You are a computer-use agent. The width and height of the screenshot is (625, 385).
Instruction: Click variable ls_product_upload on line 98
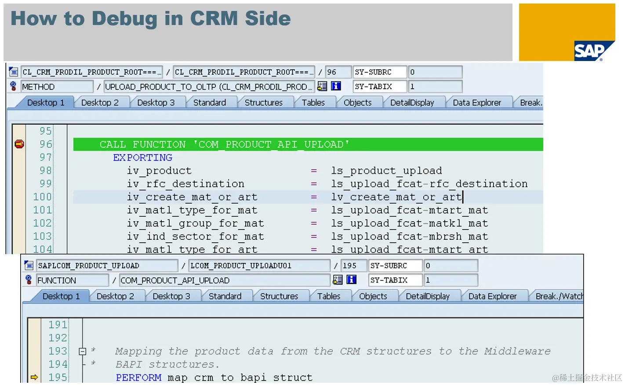386,171
